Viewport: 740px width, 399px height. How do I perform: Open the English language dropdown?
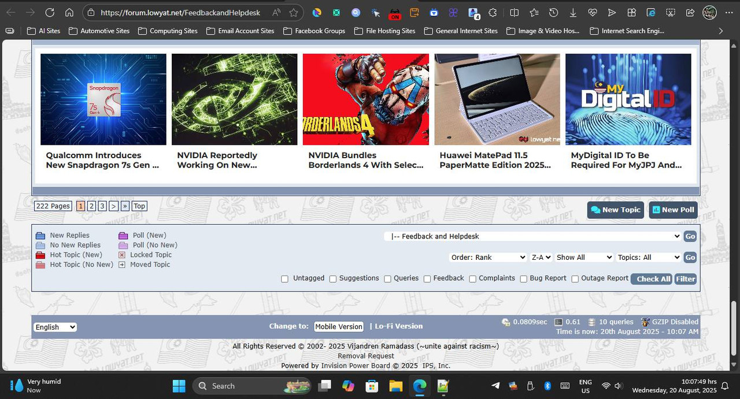click(x=55, y=327)
